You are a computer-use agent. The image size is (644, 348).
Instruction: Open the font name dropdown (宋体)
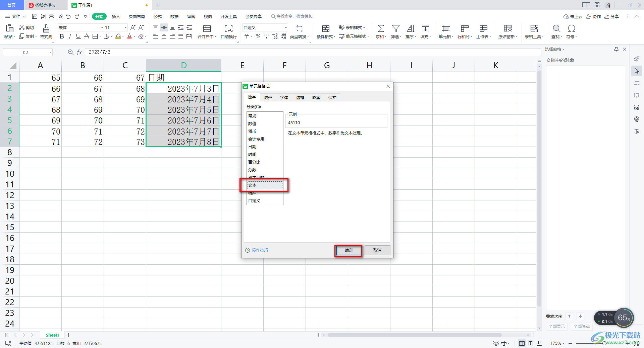click(102, 27)
